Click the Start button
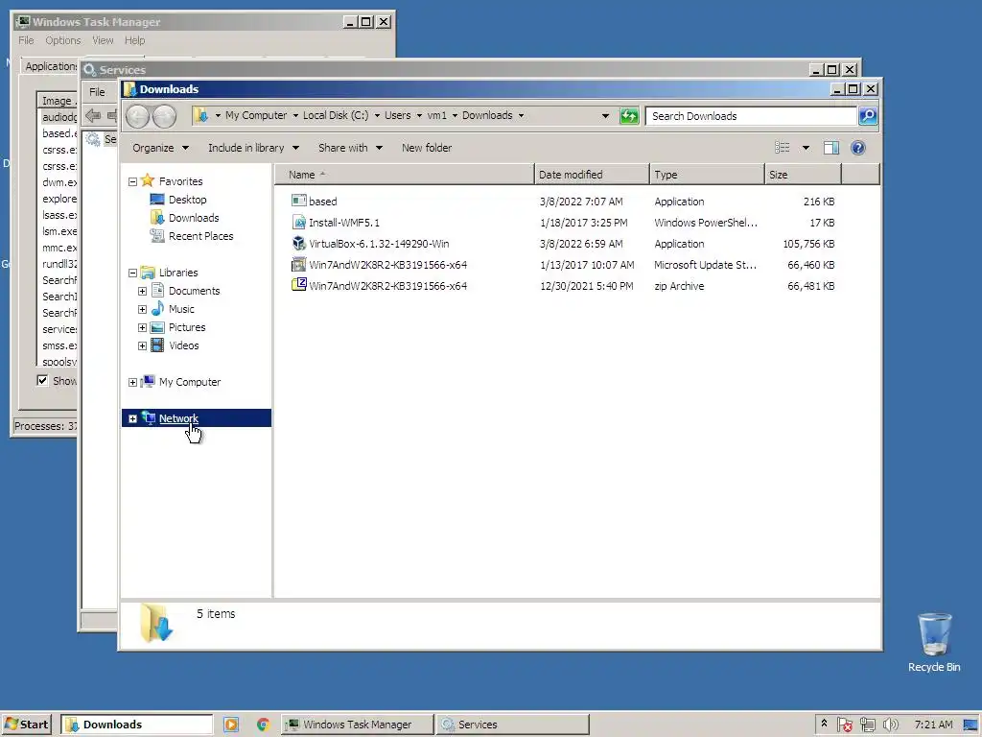This screenshot has height=737, width=982. point(27,725)
